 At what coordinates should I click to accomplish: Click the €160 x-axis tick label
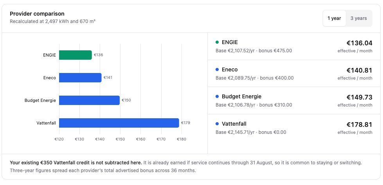pos(140,139)
